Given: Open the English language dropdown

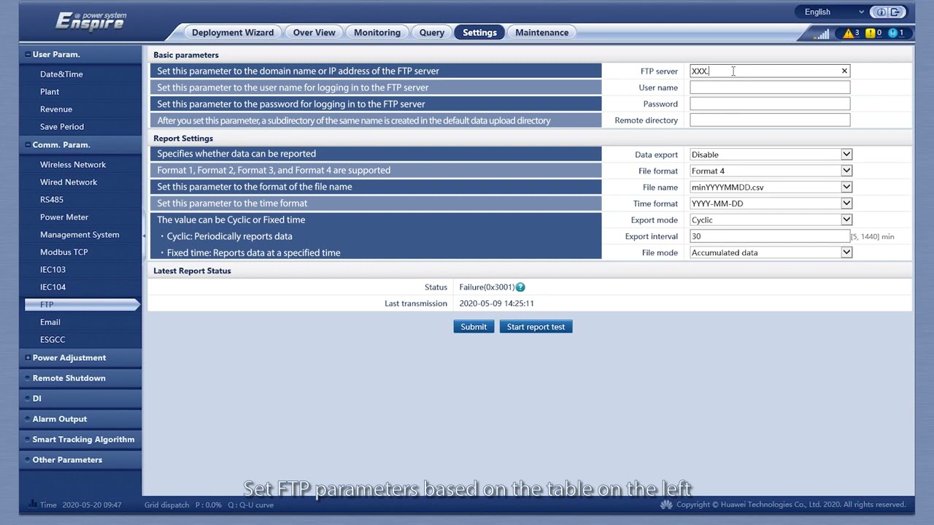Looking at the screenshot, I should point(834,12).
